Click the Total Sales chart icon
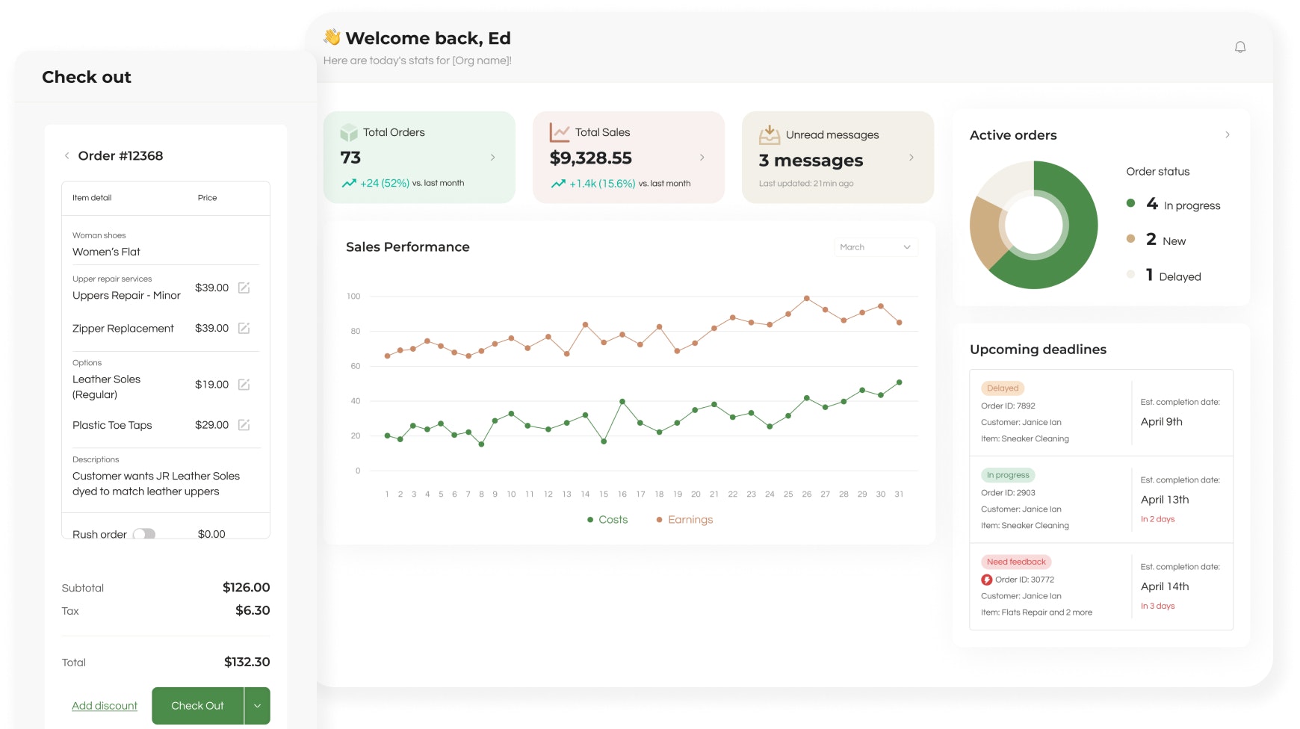1300x729 pixels. [560, 133]
